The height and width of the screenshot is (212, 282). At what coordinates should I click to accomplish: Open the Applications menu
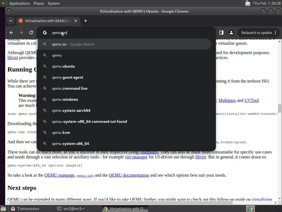point(20,3)
